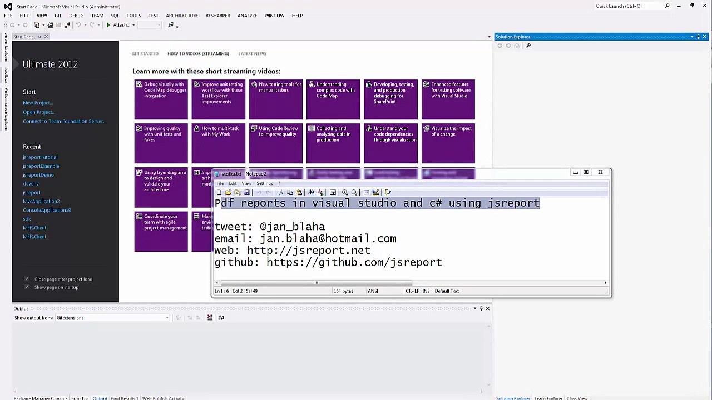The image size is (712, 400).
Task: Click the Navigate Backward toolbar icon
Action: (x=12, y=25)
